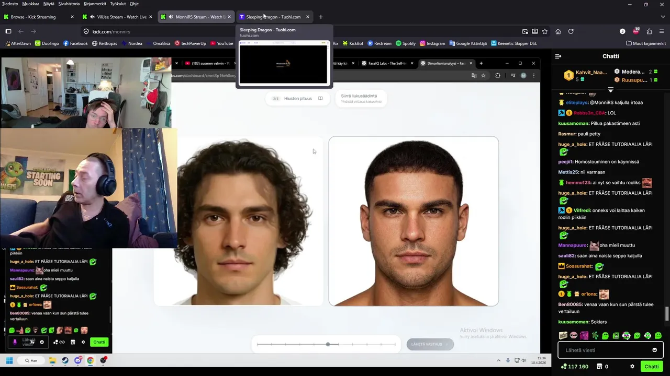Click the picture-in-picture icon in address bar
Screen dimensions: 670x376
[525, 31]
